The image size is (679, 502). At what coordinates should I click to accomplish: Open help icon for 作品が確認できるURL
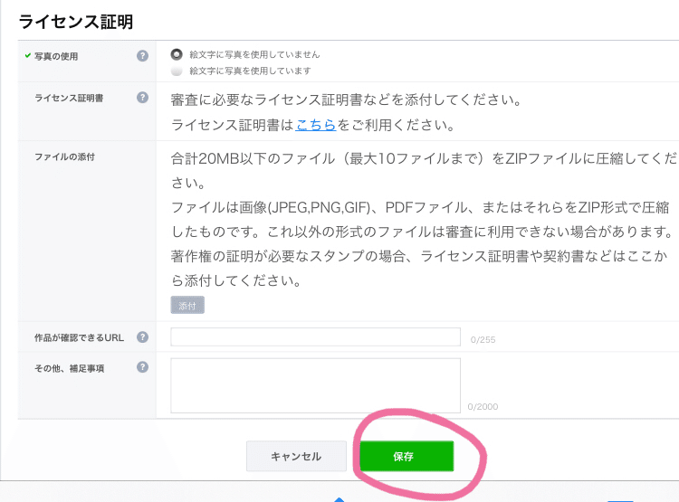(x=142, y=337)
